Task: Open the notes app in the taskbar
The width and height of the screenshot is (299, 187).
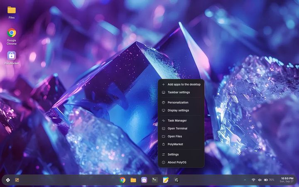Action: tap(166, 180)
